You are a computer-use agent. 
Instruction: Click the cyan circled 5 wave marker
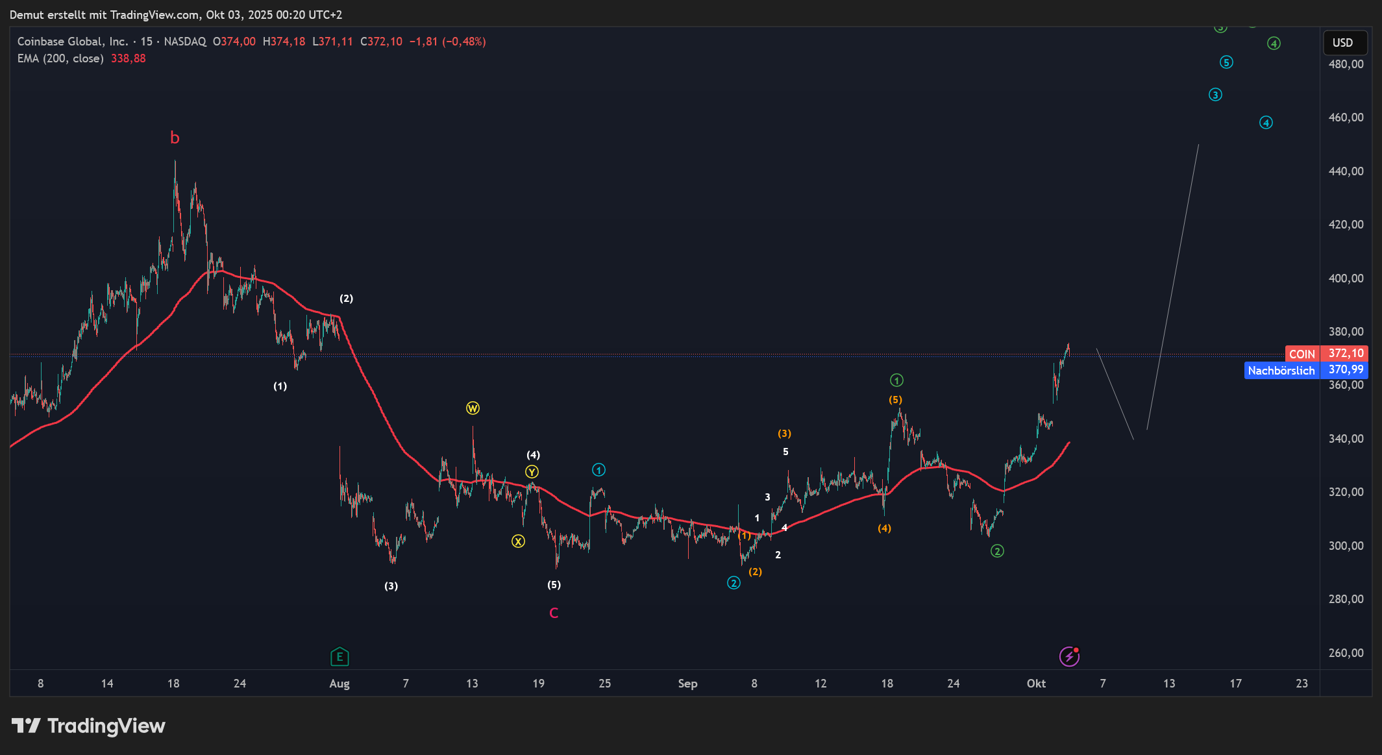(x=1226, y=62)
